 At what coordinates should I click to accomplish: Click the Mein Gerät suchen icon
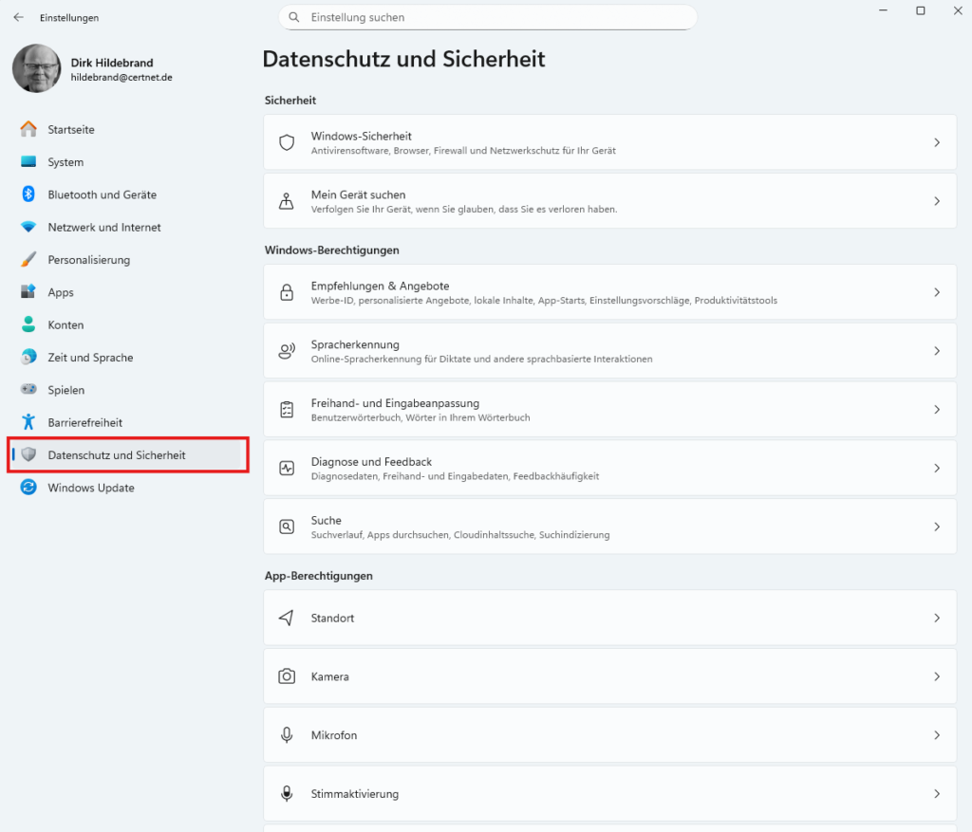pyautogui.click(x=287, y=201)
